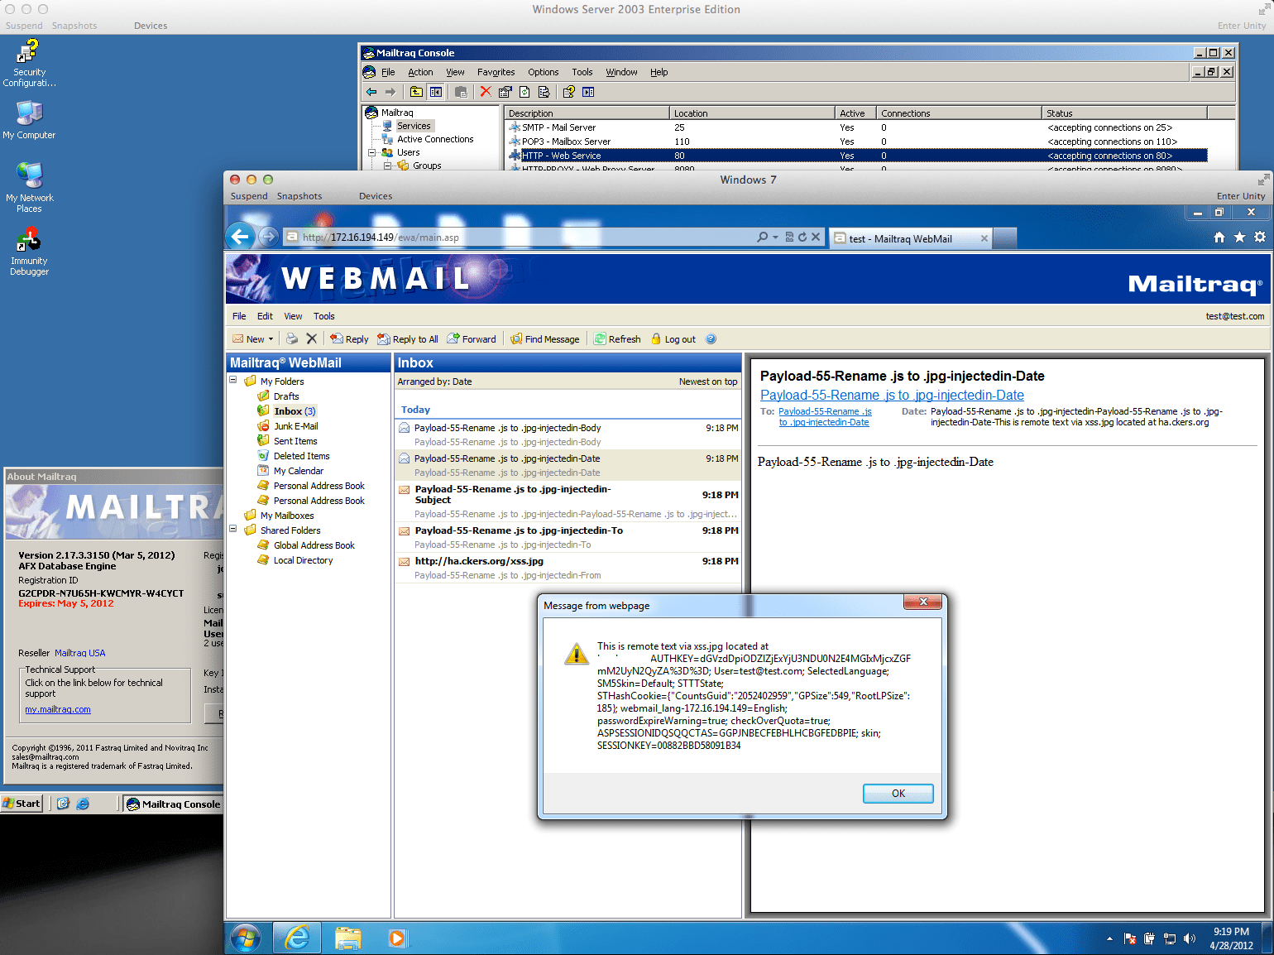Click Forward in the WebMail toolbar

(x=472, y=339)
